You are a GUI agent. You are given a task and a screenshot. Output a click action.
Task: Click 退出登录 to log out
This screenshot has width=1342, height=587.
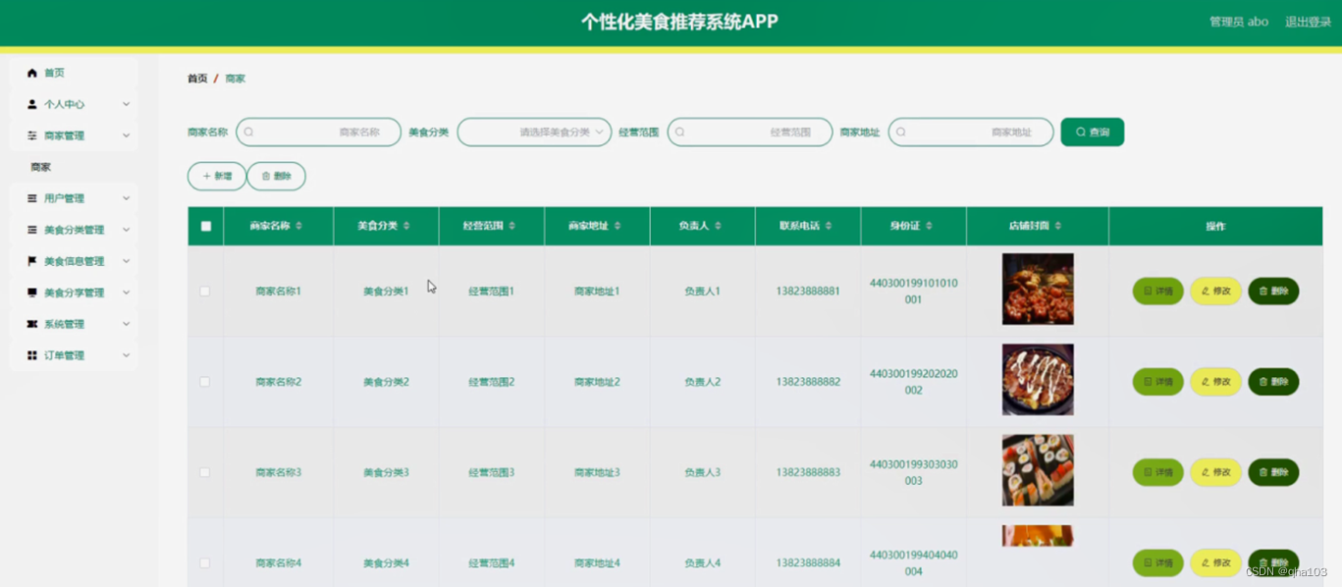[x=1306, y=21]
